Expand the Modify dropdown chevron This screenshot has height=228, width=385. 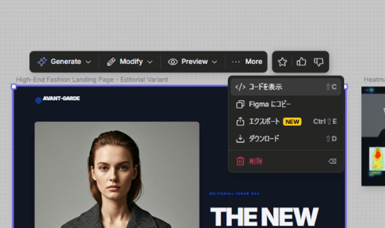tap(150, 62)
